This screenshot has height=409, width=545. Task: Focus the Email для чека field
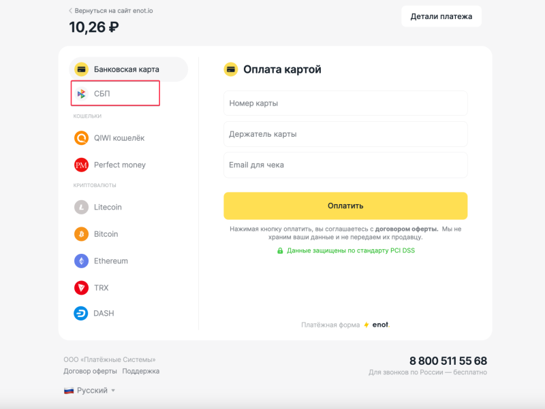[345, 165]
